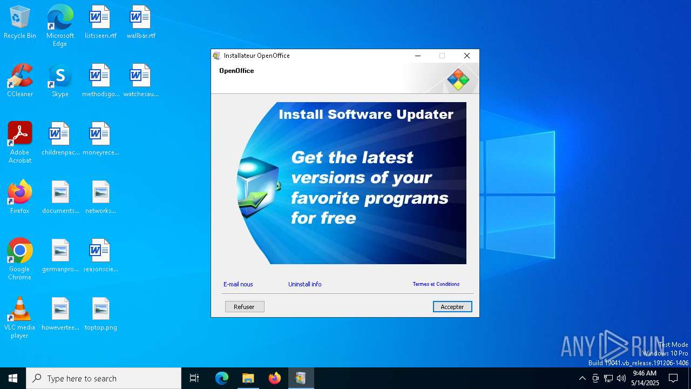The height and width of the screenshot is (389, 691).
Task: Click the installer taskbar button
Action: pos(301,378)
